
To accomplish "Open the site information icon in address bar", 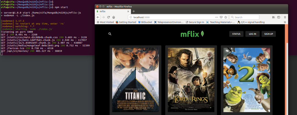I will coord(131,17).
